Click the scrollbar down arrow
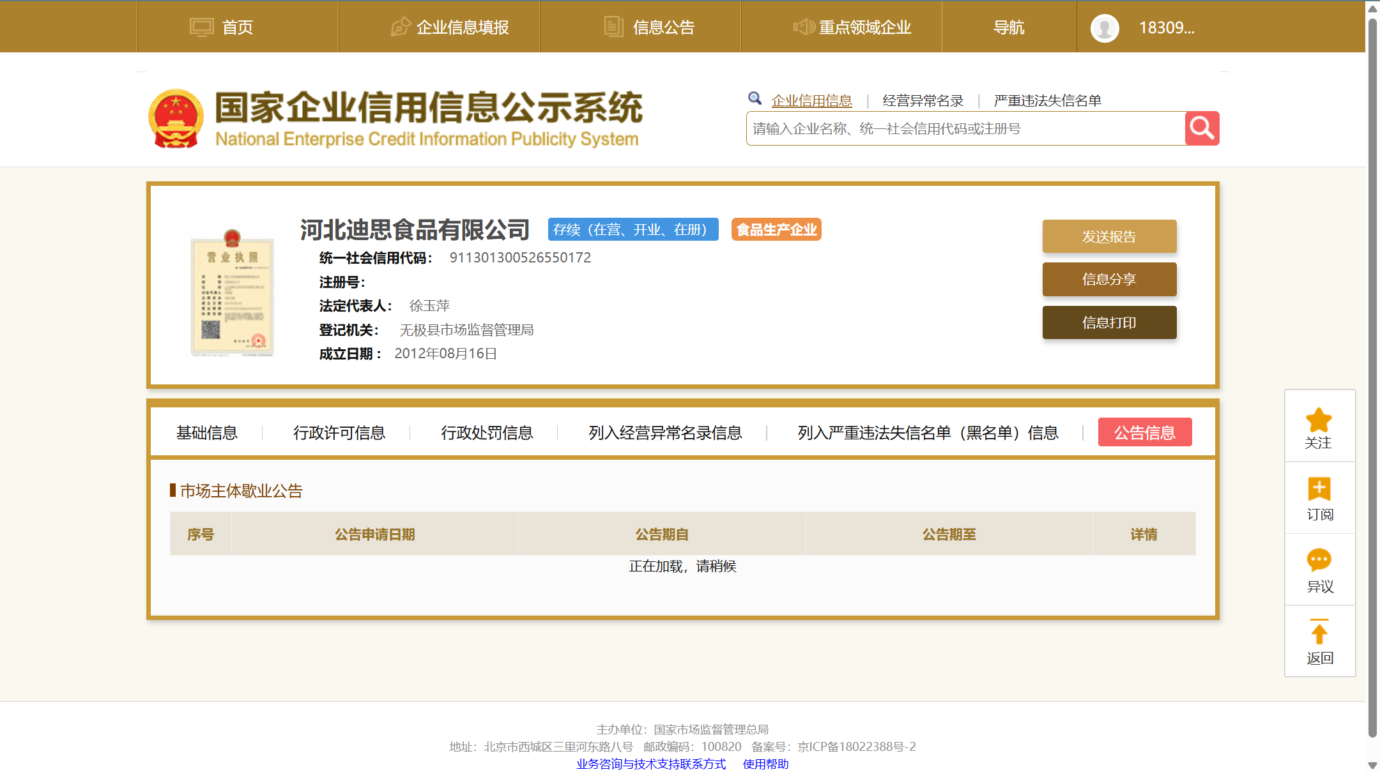Image resolution: width=1380 pixels, height=772 pixels. [x=1372, y=765]
